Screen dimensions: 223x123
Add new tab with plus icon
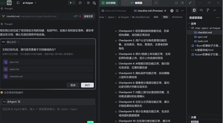click(x=156, y=3)
